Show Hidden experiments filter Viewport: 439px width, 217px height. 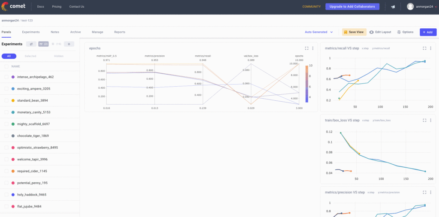59,56
